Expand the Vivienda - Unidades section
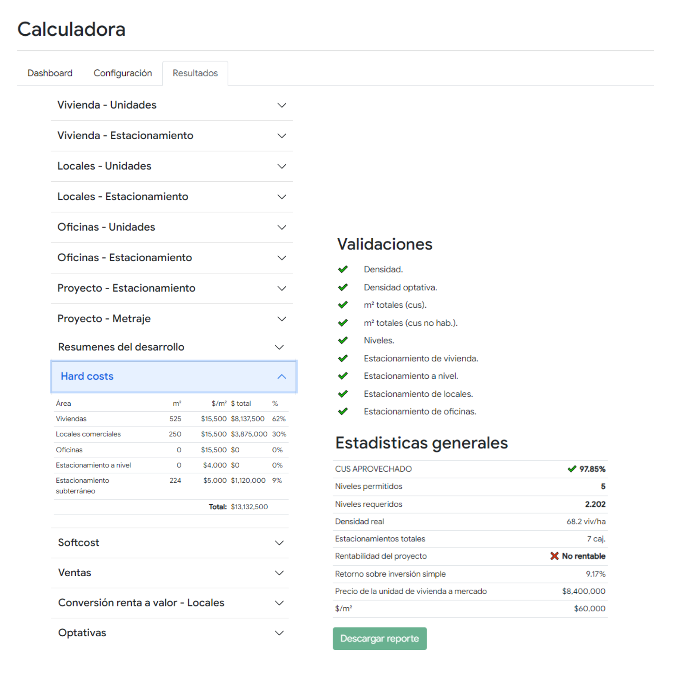Image resolution: width=683 pixels, height=683 pixels. tap(172, 105)
